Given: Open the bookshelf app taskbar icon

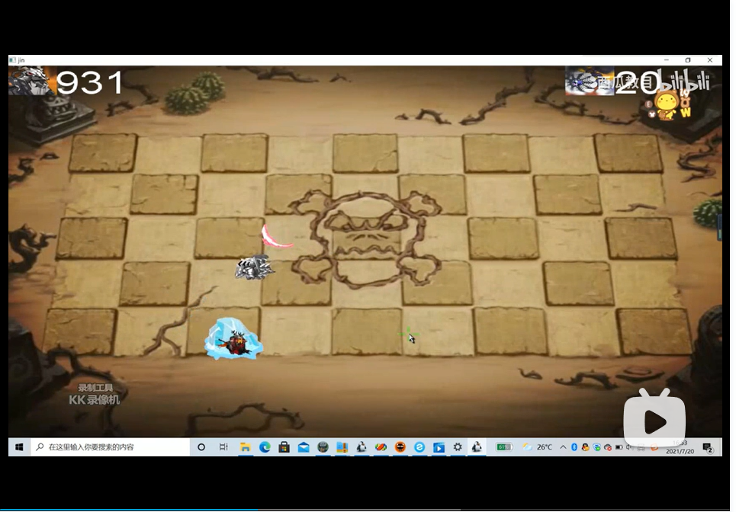Looking at the screenshot, I should pyautogui.click(x=342, y=447).
